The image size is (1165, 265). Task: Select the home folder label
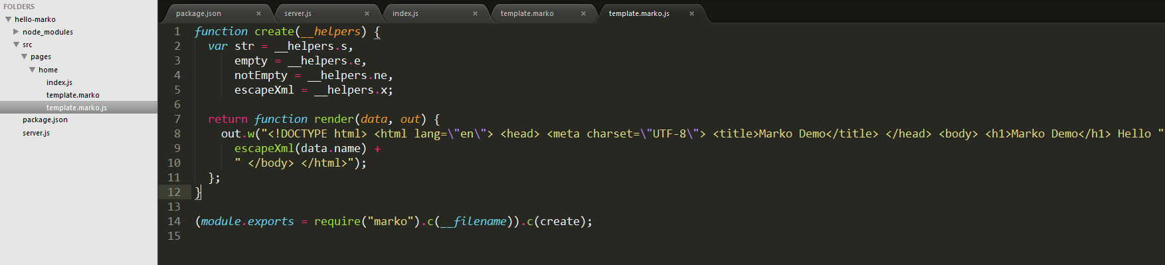click(x=48, y=70)
